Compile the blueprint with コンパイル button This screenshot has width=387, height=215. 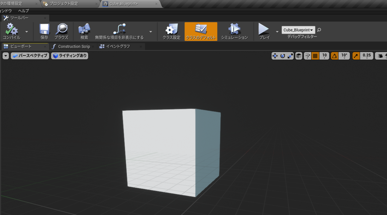[11, 32]
